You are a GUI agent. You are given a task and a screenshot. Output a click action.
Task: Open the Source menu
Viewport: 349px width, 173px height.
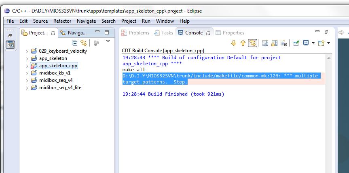40,21
